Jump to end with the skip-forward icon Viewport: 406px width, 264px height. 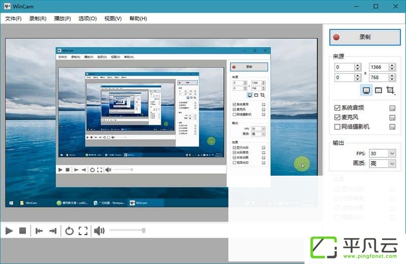53,230
